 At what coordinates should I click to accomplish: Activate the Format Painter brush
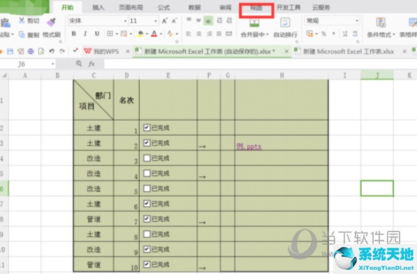51,22
